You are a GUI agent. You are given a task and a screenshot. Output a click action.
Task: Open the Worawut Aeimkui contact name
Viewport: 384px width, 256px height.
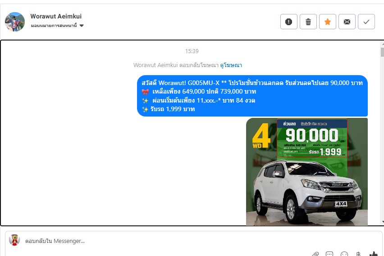pyautogui.click(x=56, y=16)
